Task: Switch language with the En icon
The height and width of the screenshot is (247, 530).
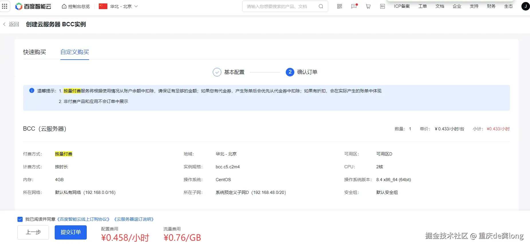Action: 383,6
